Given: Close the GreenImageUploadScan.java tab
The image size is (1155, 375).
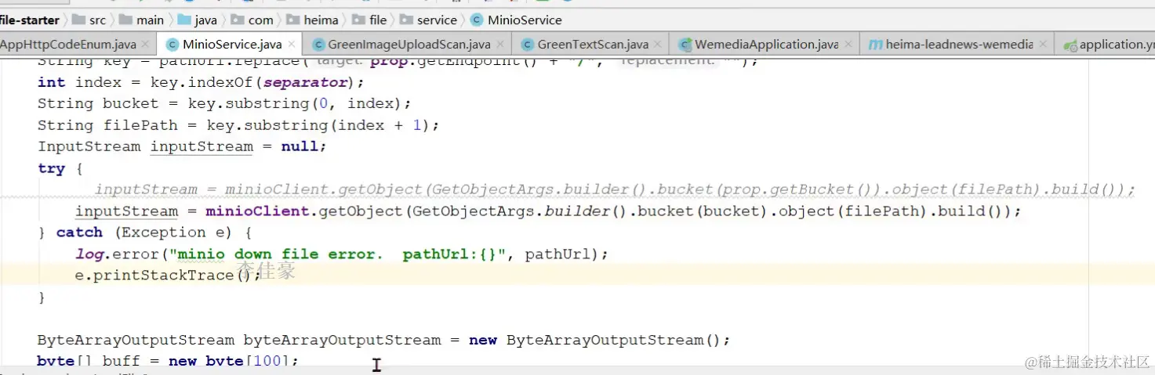Looking at the screenshot, I should click(x=500, y=45).
